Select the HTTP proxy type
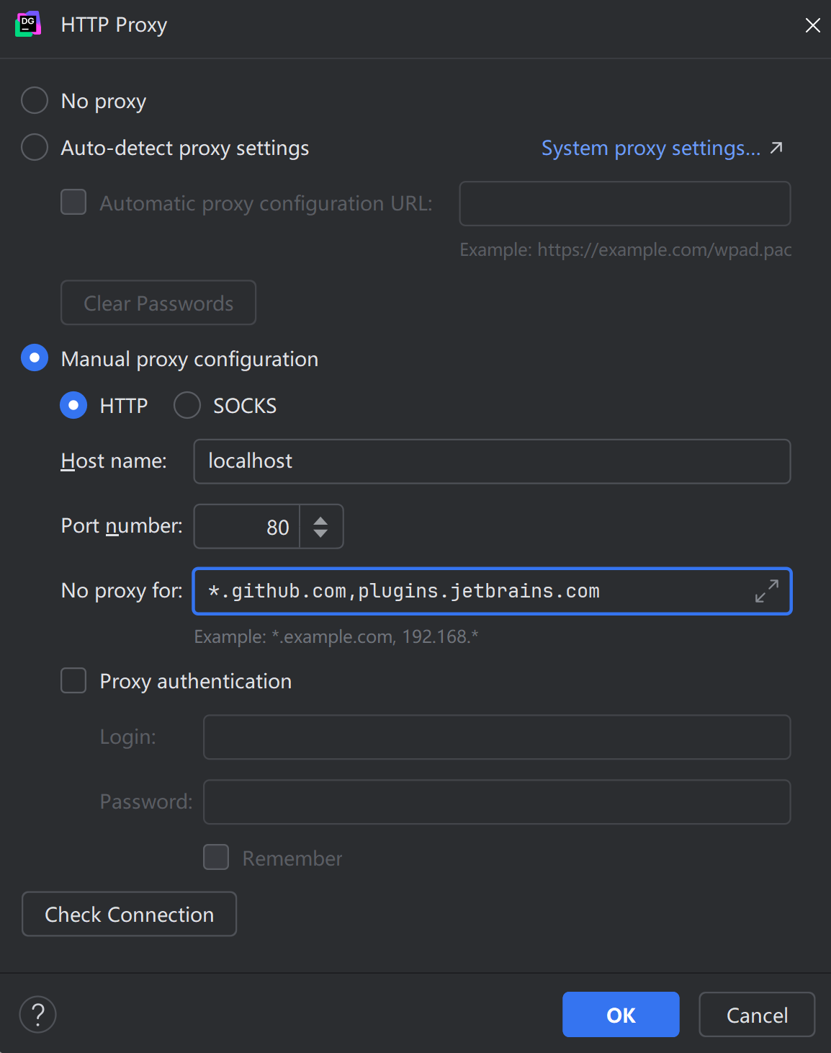Viewport: 831px width, 1053px height. 73,406
